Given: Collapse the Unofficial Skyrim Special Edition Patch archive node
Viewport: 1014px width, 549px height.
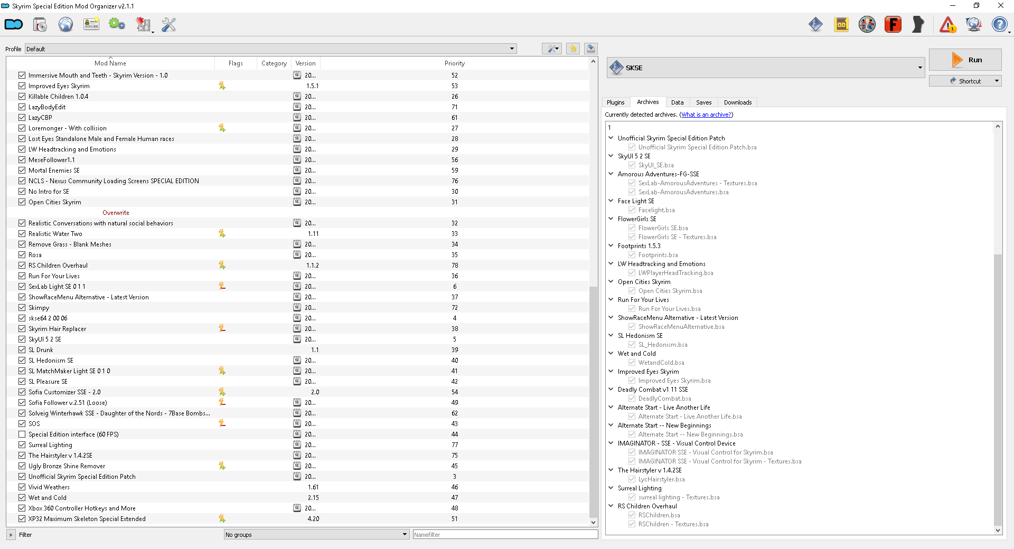Looking at the screenshot, I should [611, 138].
